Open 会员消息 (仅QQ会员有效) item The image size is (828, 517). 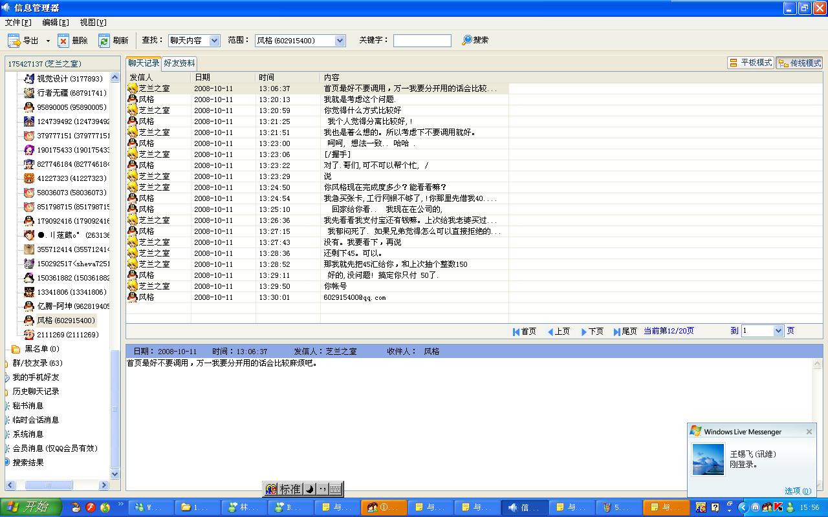[x=55, y=448]
